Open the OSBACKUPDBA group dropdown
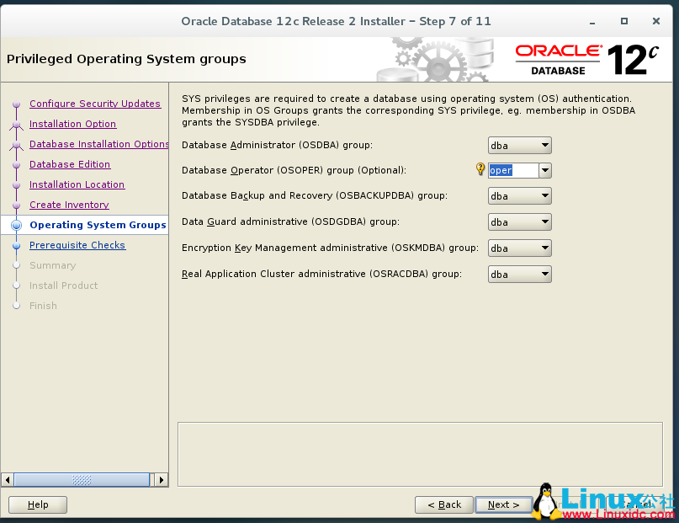 click(x=544, y=195)
